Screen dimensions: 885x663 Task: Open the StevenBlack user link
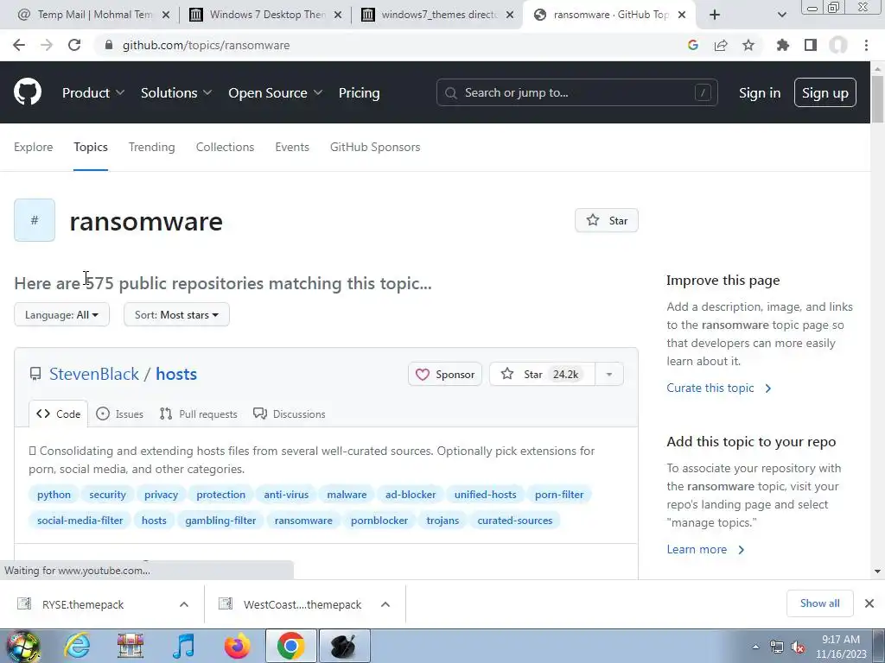click(93, 374)
